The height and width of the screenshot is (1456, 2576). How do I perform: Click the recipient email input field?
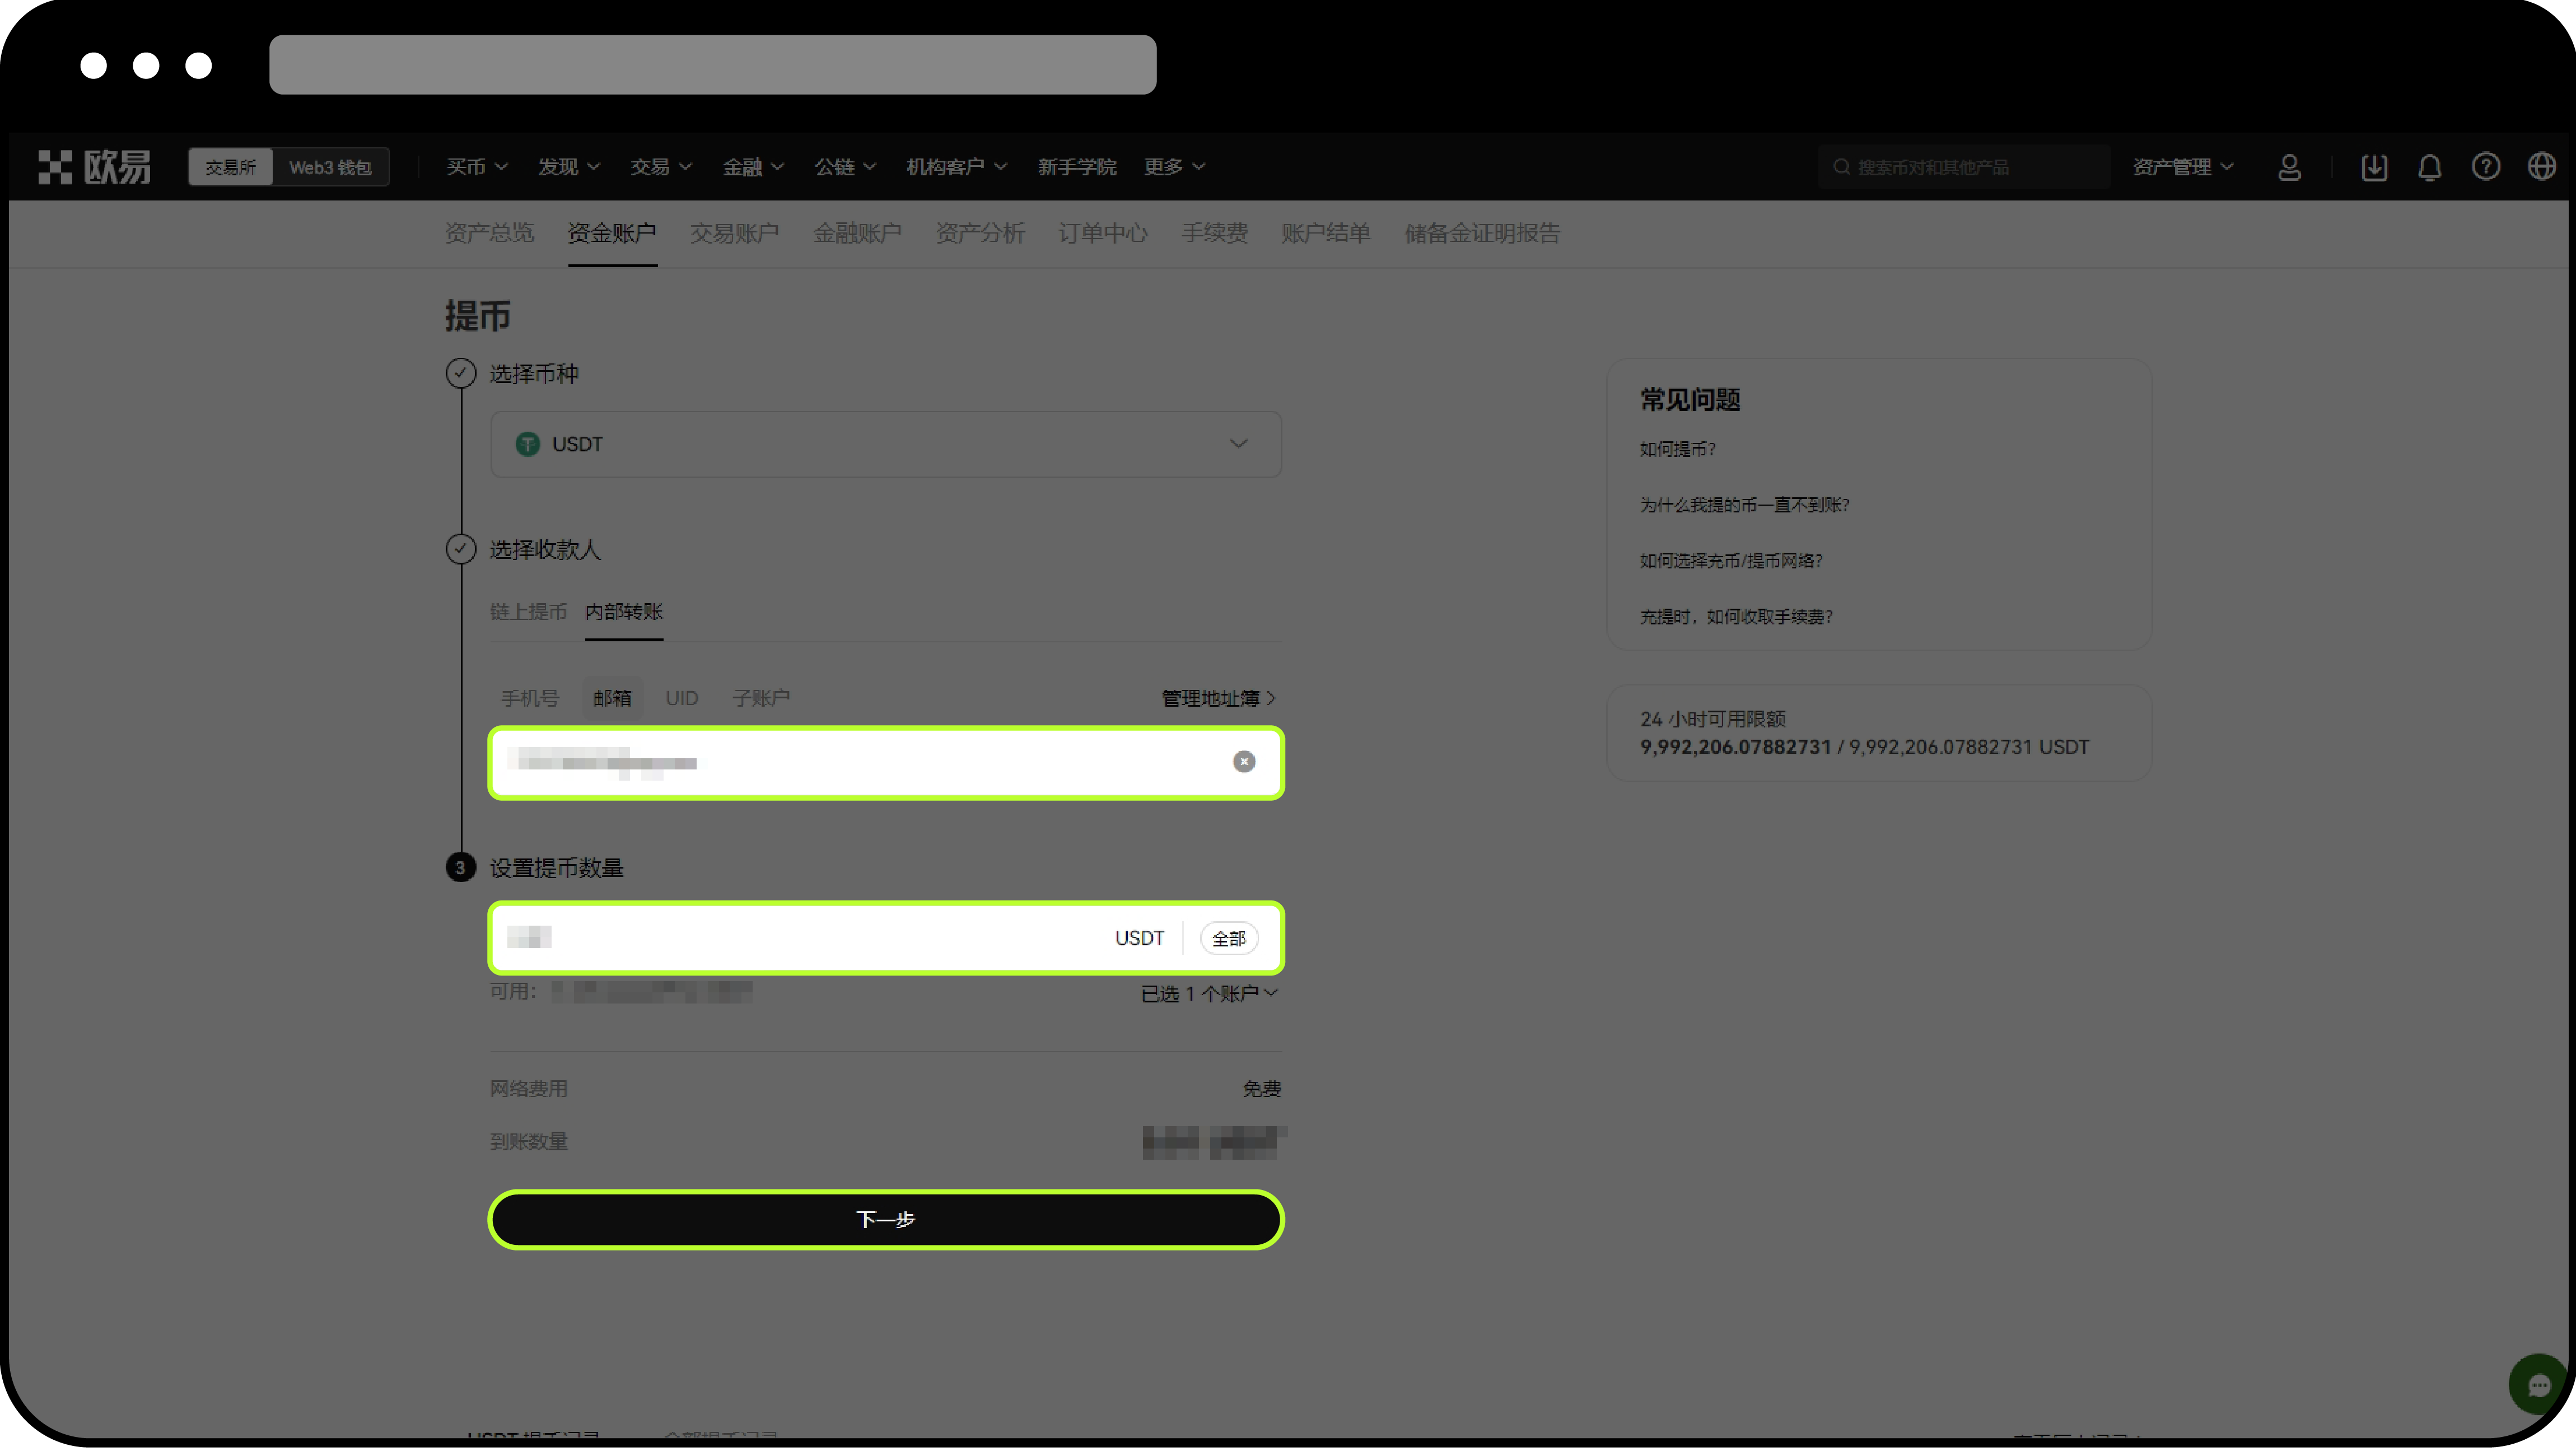click(886, 763)
